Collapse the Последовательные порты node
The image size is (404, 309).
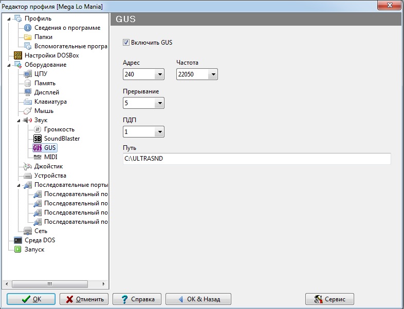tap(19, 185)
